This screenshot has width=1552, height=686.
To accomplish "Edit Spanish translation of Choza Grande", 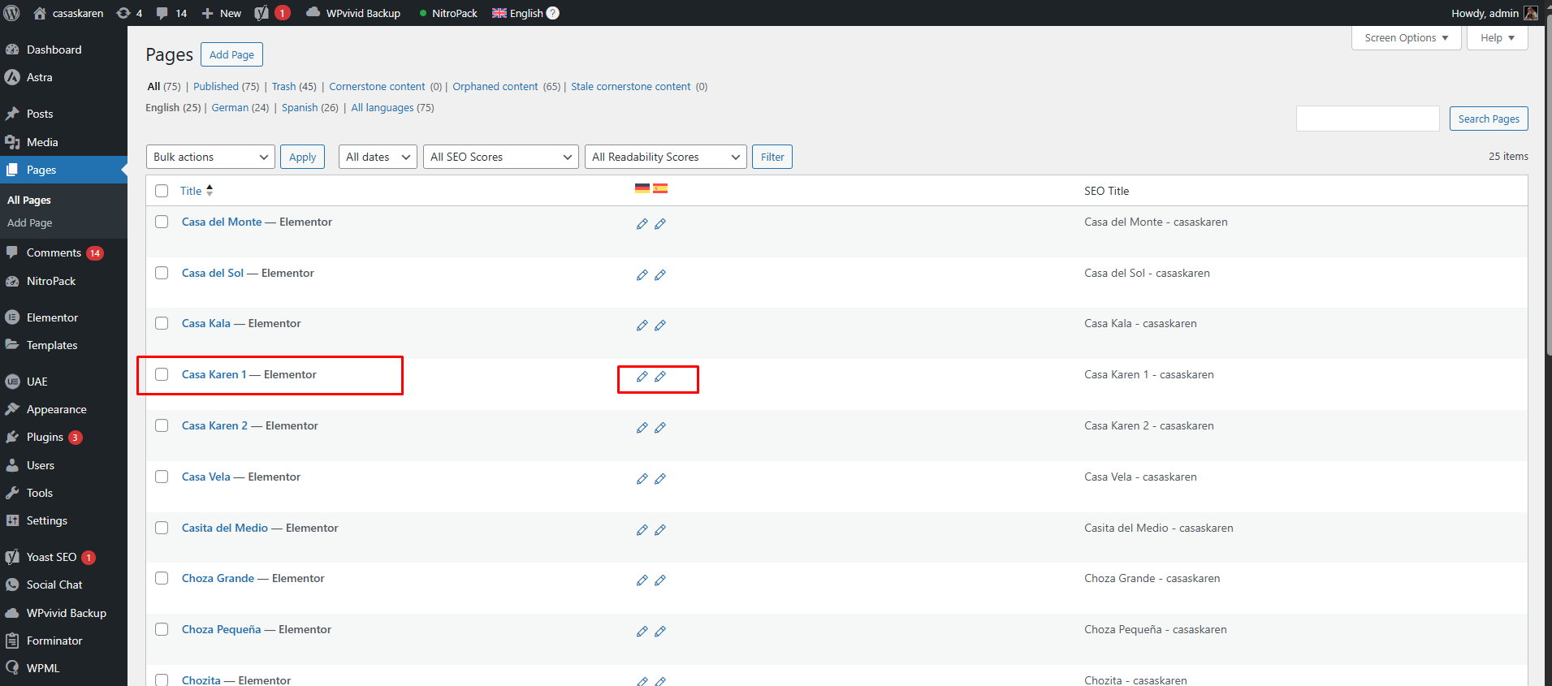I will coord(660,580).
